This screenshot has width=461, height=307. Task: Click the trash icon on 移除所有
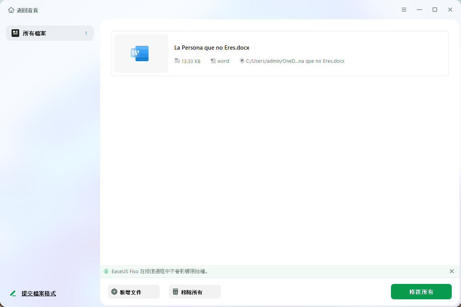(x=175, y=292)
